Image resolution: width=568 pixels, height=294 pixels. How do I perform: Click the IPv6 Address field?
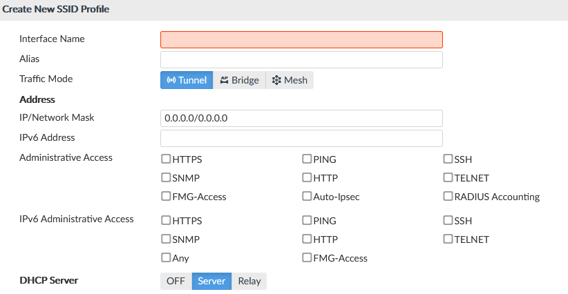point(301,138)
